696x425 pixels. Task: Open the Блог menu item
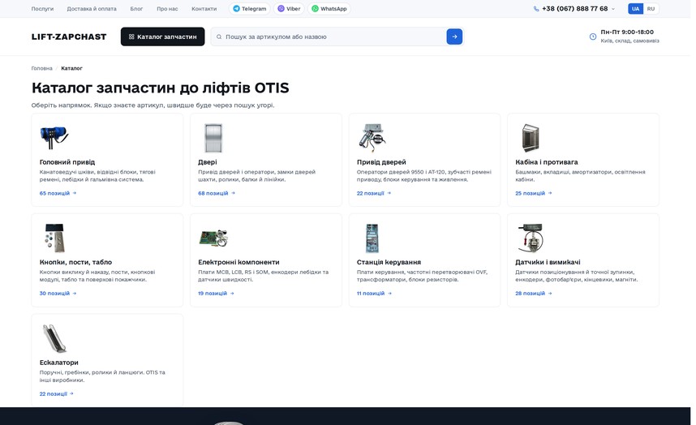(x=136, y=9)
